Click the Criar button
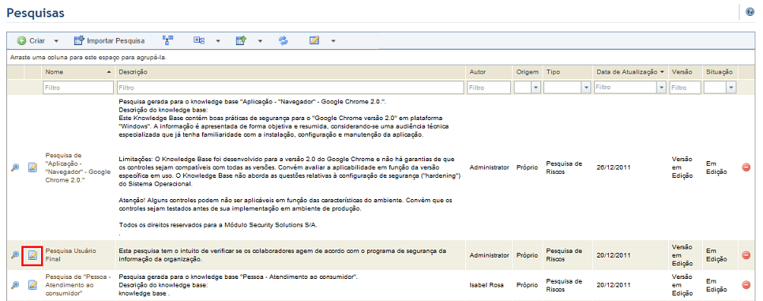This screenshot has height=301, width=763. [x=31, y=41]
